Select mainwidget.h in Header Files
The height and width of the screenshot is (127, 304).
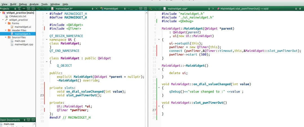click(23, 34)
